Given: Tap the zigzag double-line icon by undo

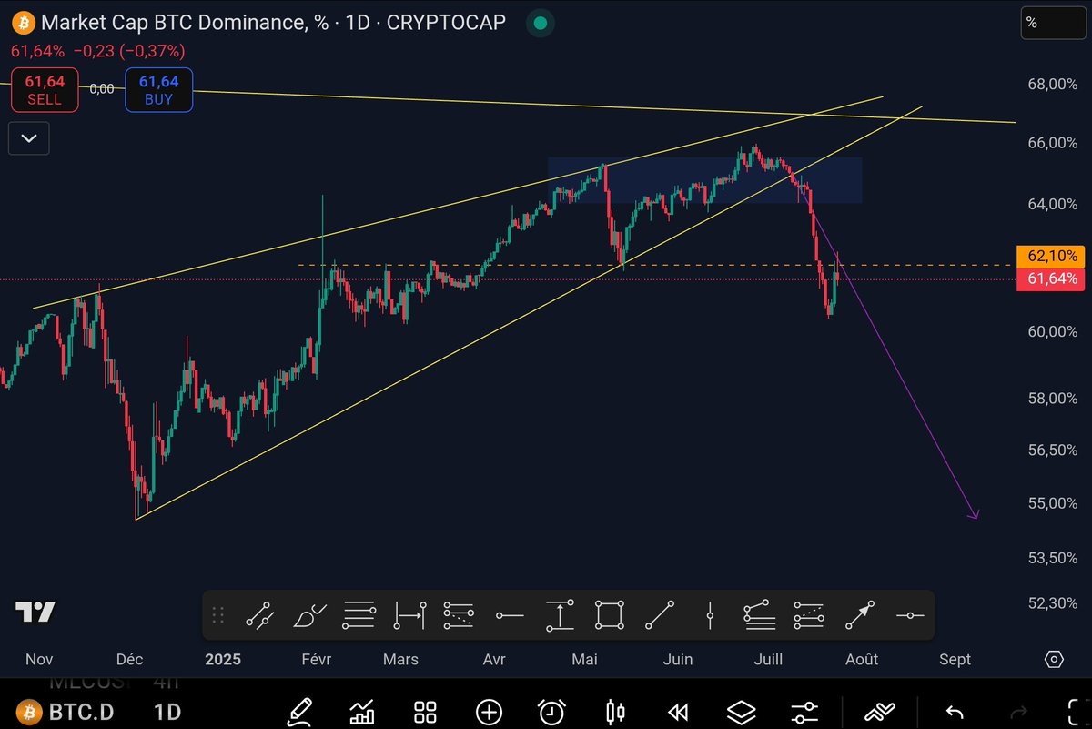Looking at the screenshot, I should point(880,712).
